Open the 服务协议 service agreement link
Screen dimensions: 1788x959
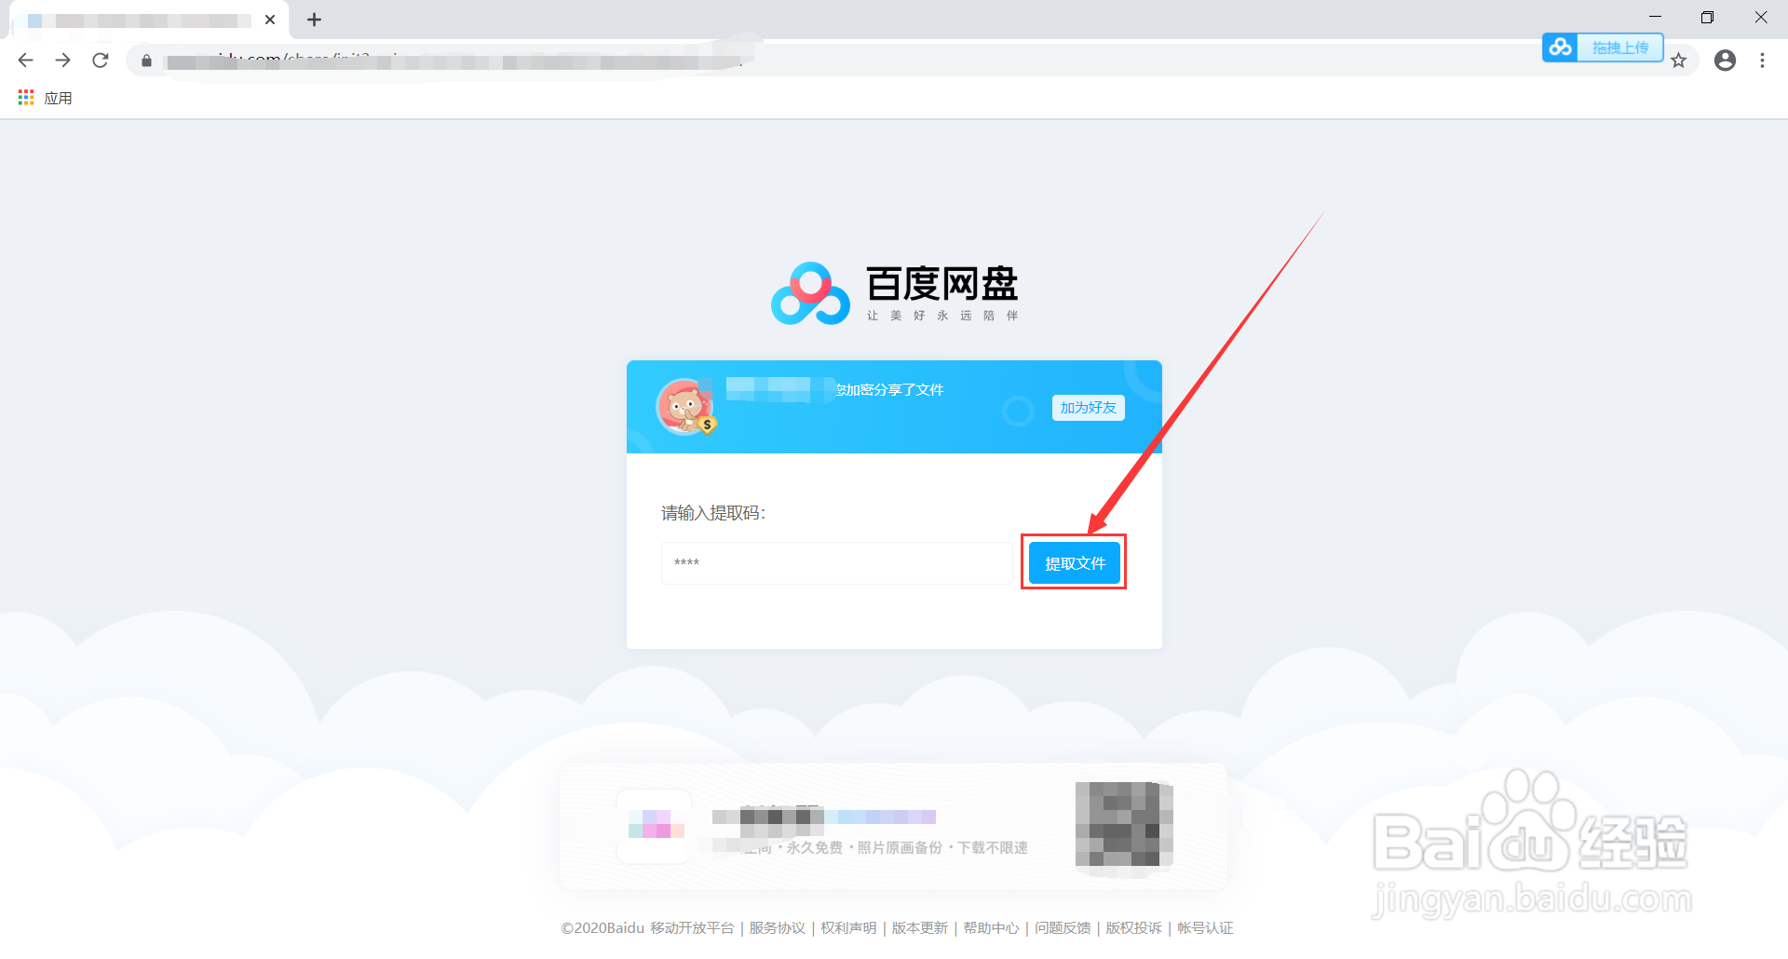[x=777, y=927]
